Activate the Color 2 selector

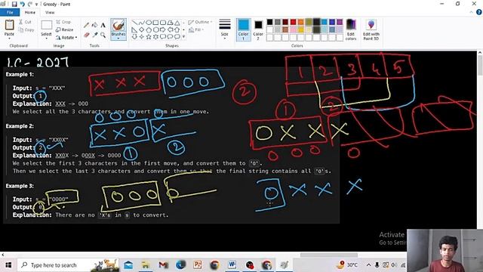258,29
